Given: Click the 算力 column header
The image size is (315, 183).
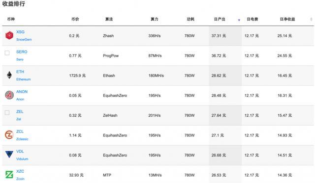Looking at the screenshot, I should [x=155, y=19].
